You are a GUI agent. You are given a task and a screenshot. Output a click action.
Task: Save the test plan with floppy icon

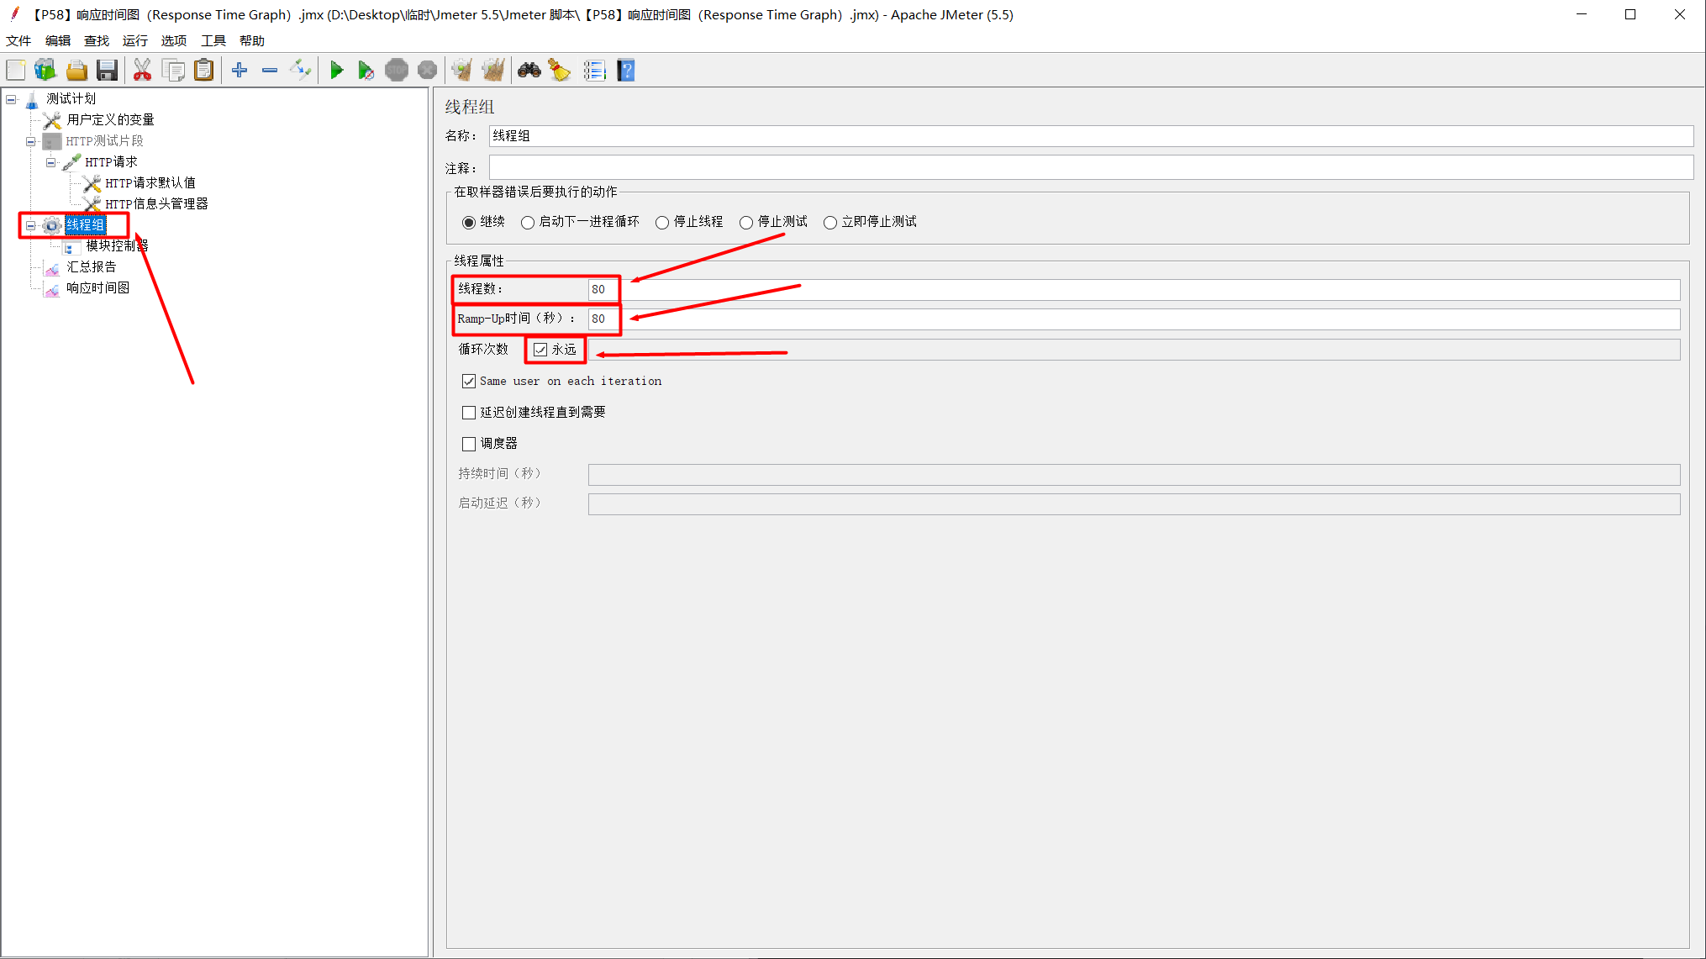click(x=107, y=71)
